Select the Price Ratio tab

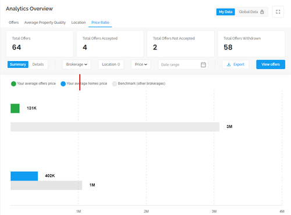point(100,23)
